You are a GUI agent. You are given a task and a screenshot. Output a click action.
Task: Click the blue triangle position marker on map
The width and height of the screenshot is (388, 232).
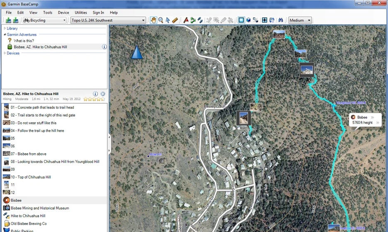pos(137,52)
